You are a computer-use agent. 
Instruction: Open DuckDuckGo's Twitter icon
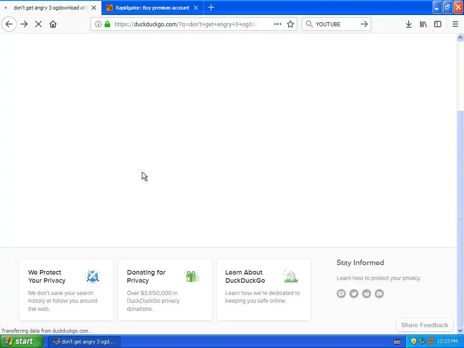(x=354, y=294)
